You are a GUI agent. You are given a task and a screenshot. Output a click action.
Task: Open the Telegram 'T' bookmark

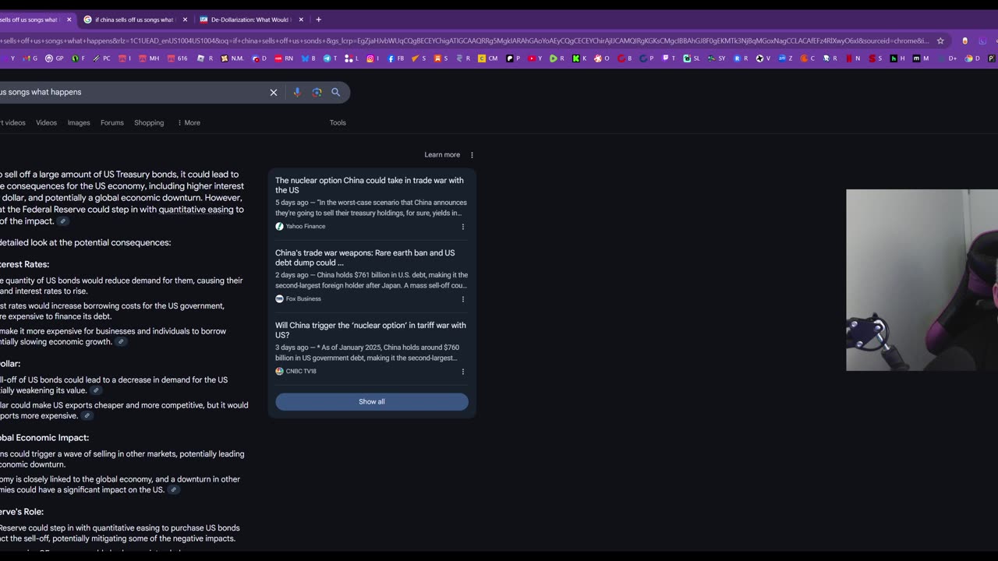[x=330, y=58]
